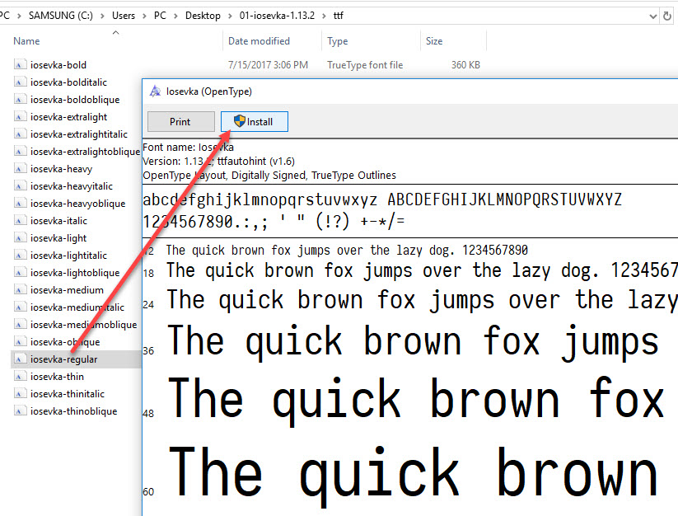Select the iosevka-extralightitalic file name
678x516 pixels.
pos(79,134)
